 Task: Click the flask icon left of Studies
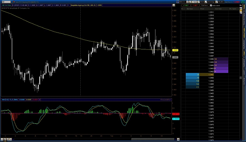click(216, 2)
